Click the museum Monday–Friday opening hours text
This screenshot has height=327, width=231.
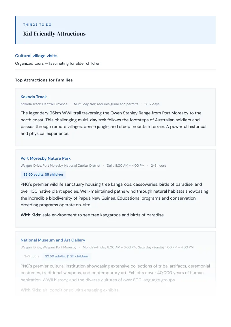click(138, 247)
